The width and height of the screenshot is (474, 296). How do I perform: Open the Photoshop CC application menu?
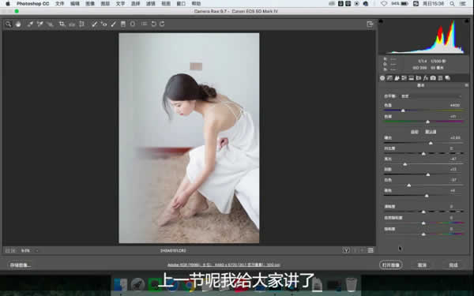(32, 4)
